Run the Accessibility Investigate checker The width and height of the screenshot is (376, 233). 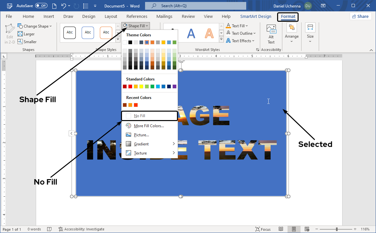[x=81, y=229]
